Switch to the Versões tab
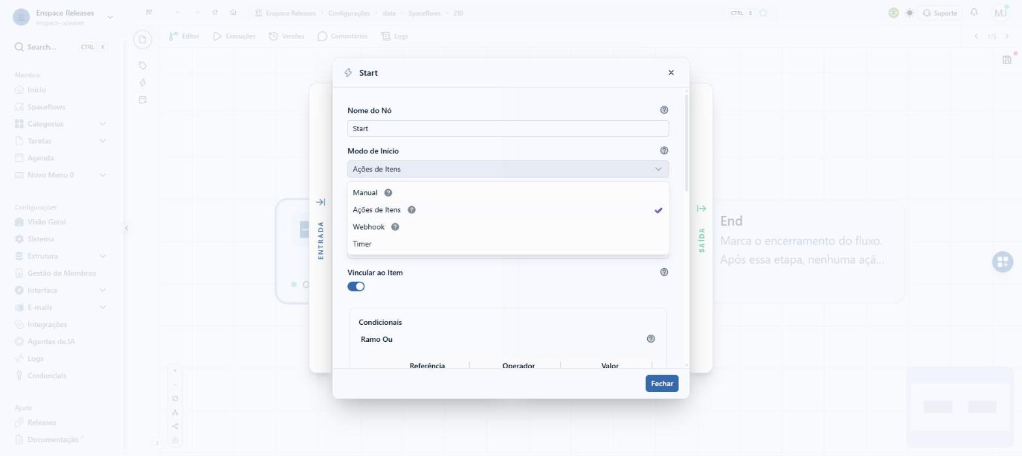 click(x=286, y=37)
